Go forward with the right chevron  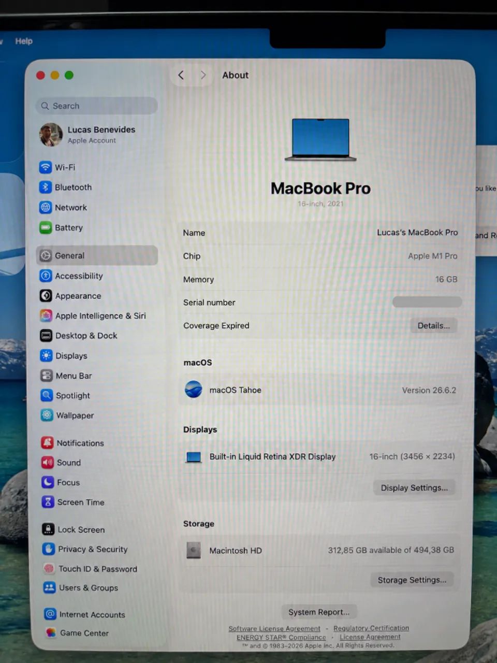pyautogui.click(x=203, y=75)
